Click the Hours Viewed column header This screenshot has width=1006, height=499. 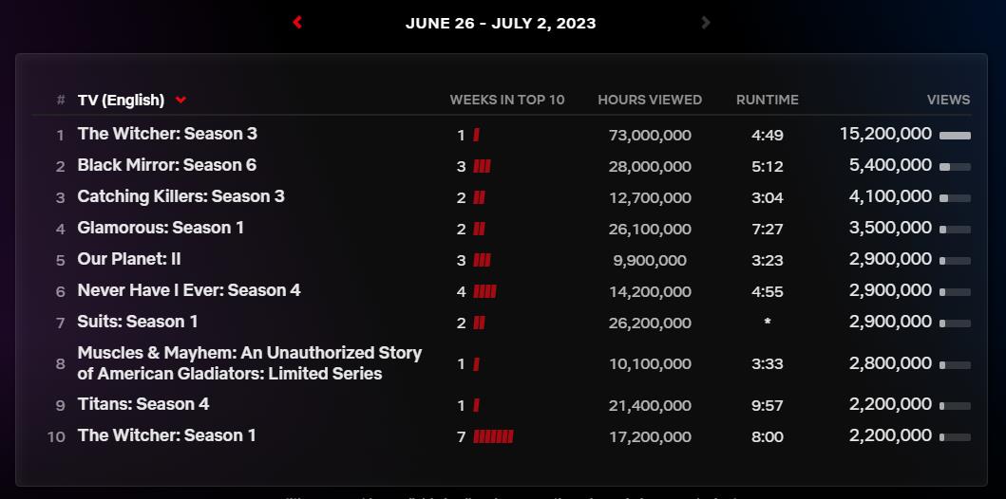(x=650, y=100)
